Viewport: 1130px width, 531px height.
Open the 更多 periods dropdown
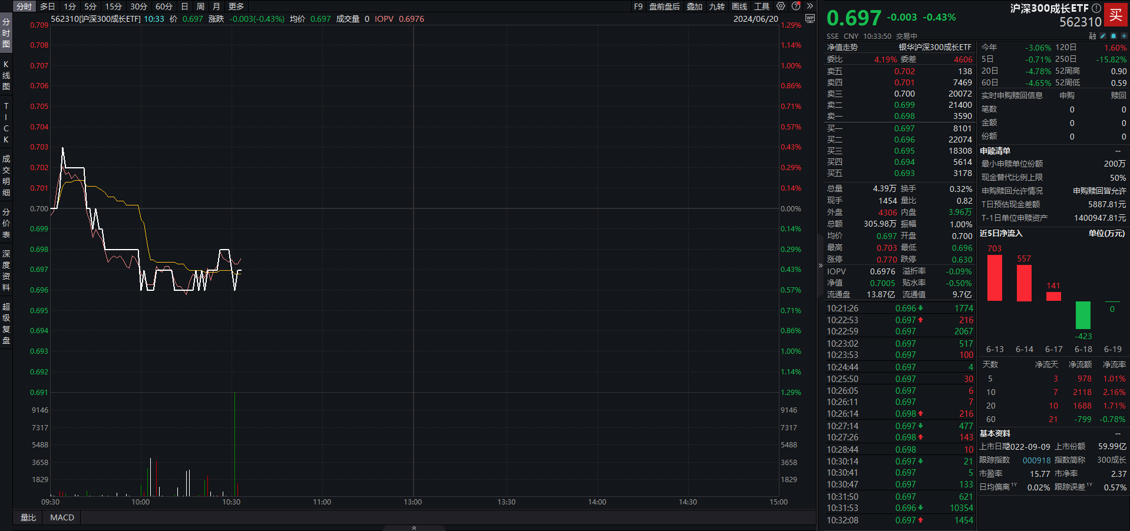(x=236, y=6)
